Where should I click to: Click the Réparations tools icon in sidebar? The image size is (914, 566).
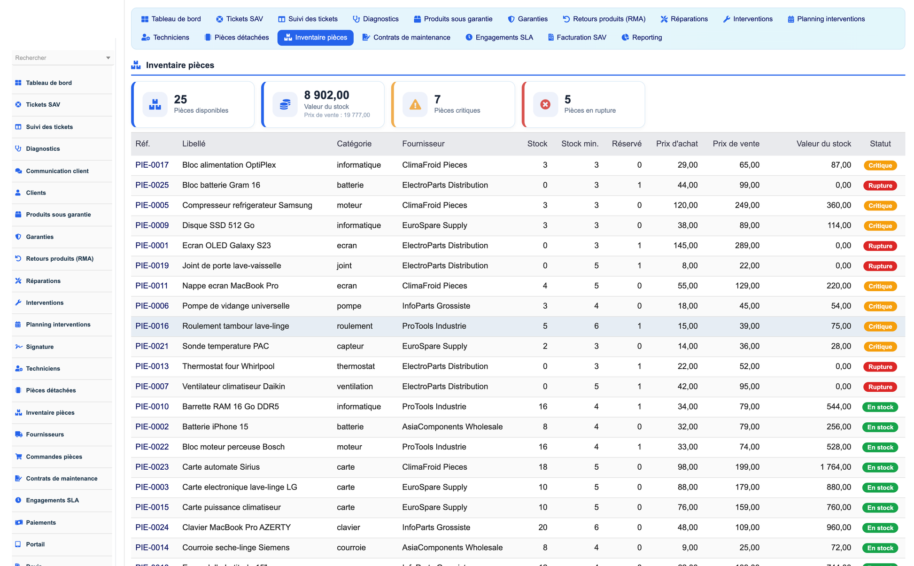[18, 281]
